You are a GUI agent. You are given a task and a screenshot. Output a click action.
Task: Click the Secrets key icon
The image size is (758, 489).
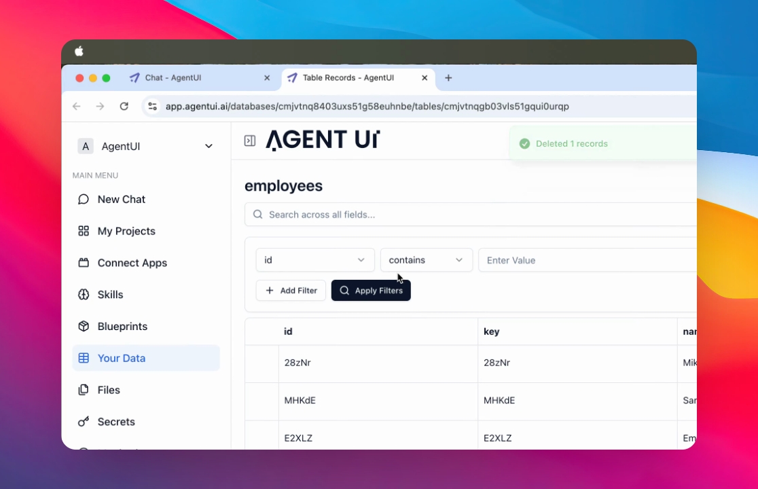84,422
